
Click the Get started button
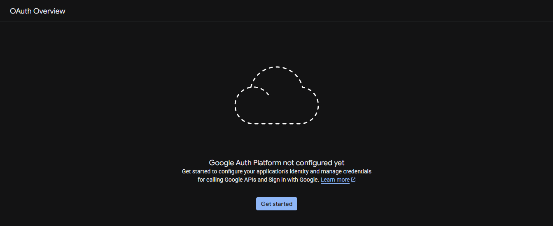pyautogui.click(x=276, y=204)
